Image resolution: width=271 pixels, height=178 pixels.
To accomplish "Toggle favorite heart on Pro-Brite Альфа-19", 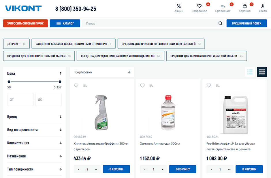I will pyautogui.click(x=209, y=86).
